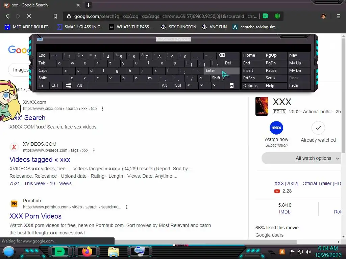Click the browser address bar URL
The image size is (346, 259).
(166, 16)
